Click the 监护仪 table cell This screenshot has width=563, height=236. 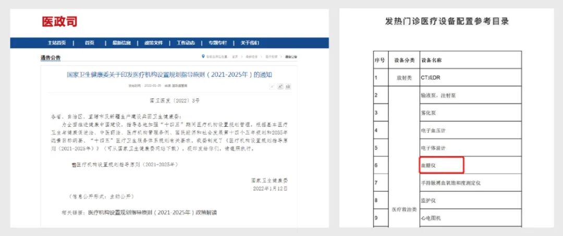[x=470, y=200]
